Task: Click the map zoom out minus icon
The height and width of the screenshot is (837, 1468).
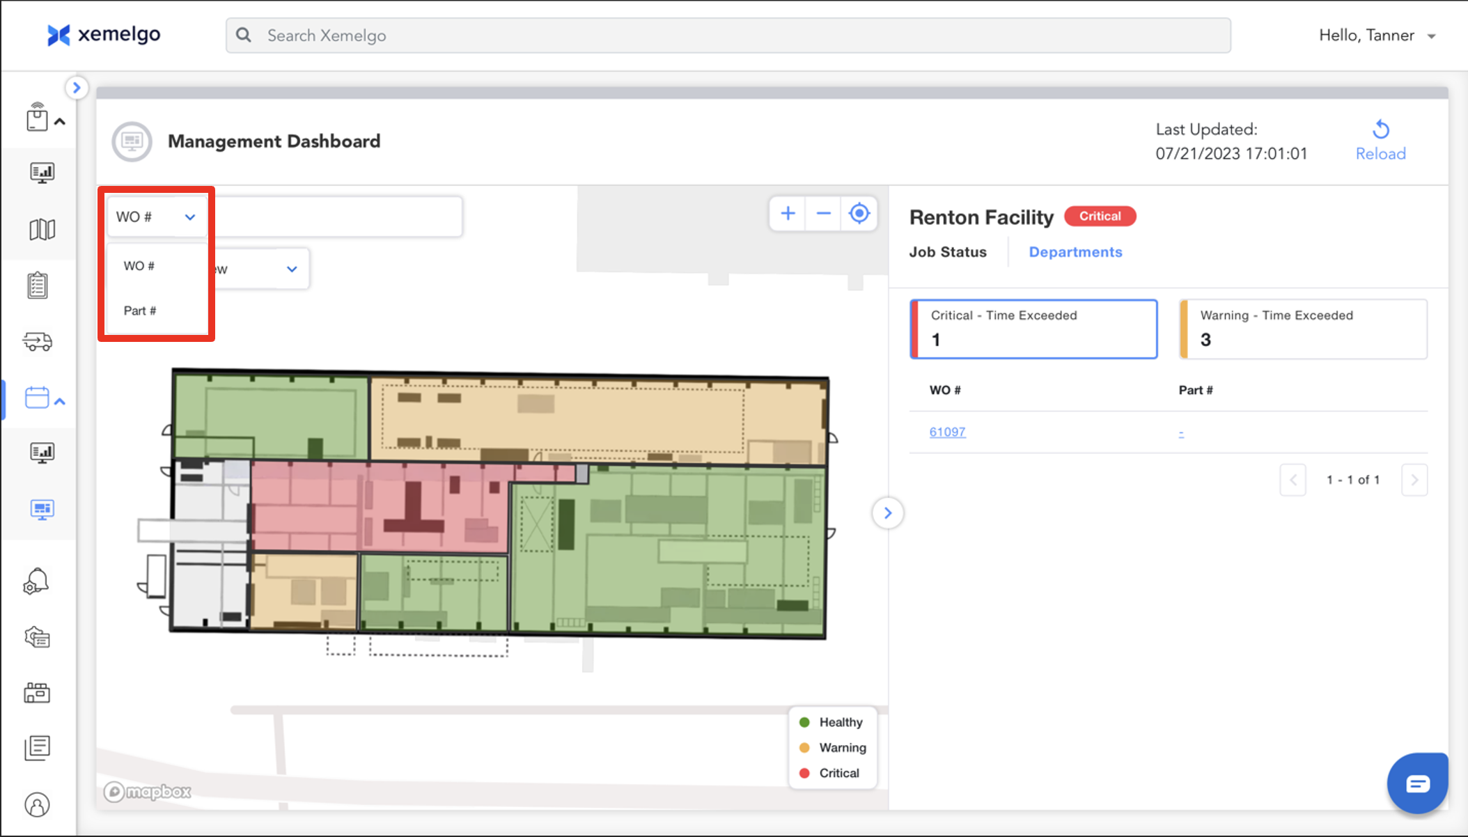Action: point(823,214)
